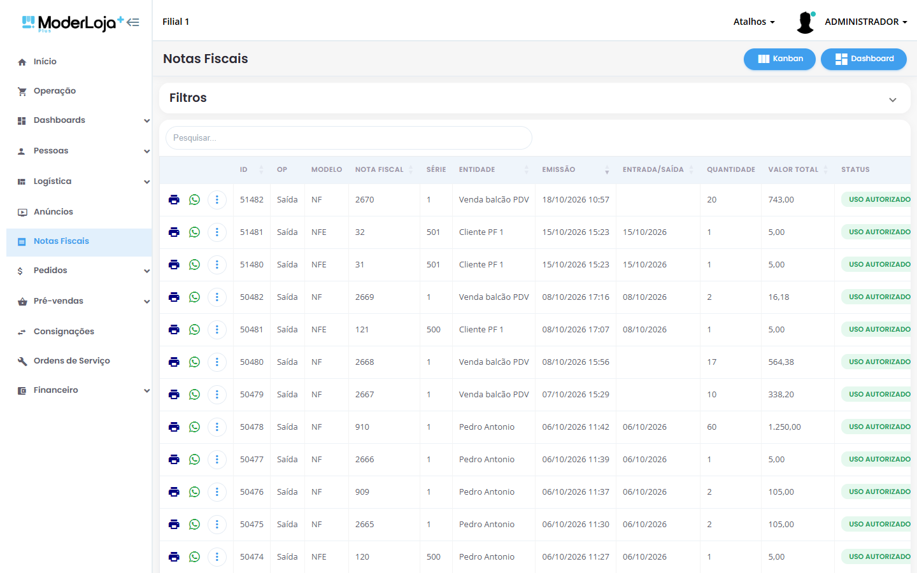Image resolution: width=917 pixels, height=573 pixels.
Task: Print the fiscal note with ID 50479
Action: 174,395
